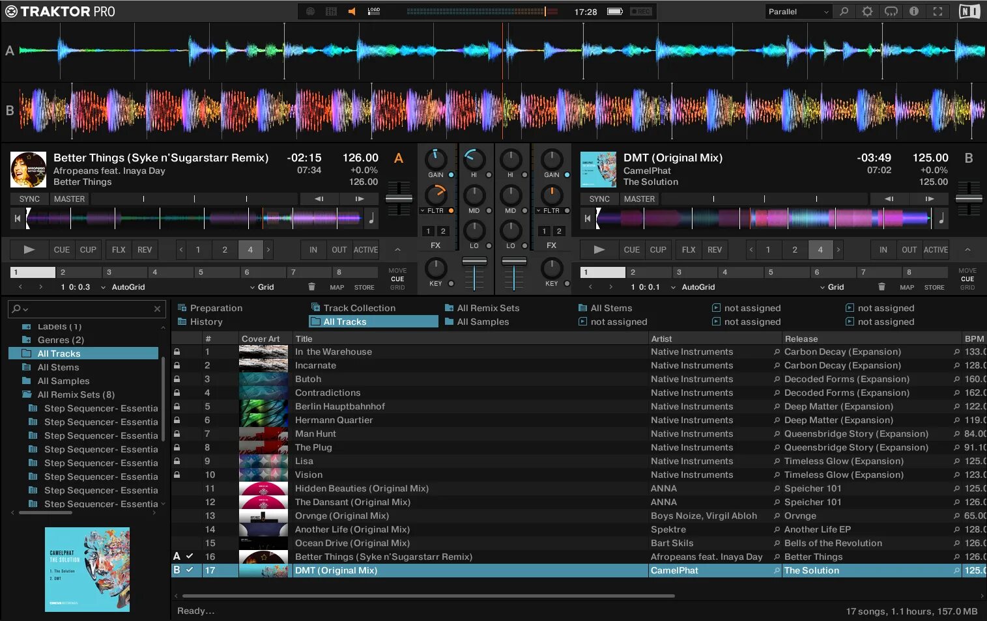Toggle MASTER on Deck A
Viewport: 987px width, 621px height.
(69, 199)
